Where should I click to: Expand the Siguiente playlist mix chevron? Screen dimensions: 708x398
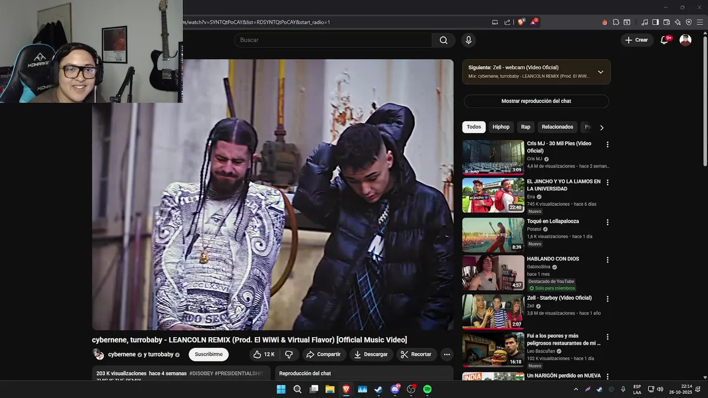click(x=600, y=72)
